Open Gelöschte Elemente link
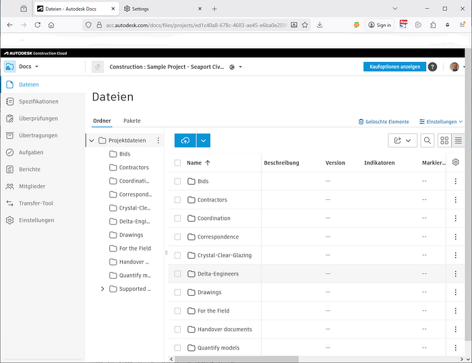Image resolution: width=472 pixels, height=363 pixels. pyautogui.click(x=384, y=122)
